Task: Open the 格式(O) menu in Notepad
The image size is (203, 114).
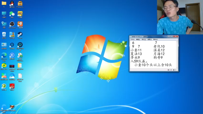Action: click(144, 40)
